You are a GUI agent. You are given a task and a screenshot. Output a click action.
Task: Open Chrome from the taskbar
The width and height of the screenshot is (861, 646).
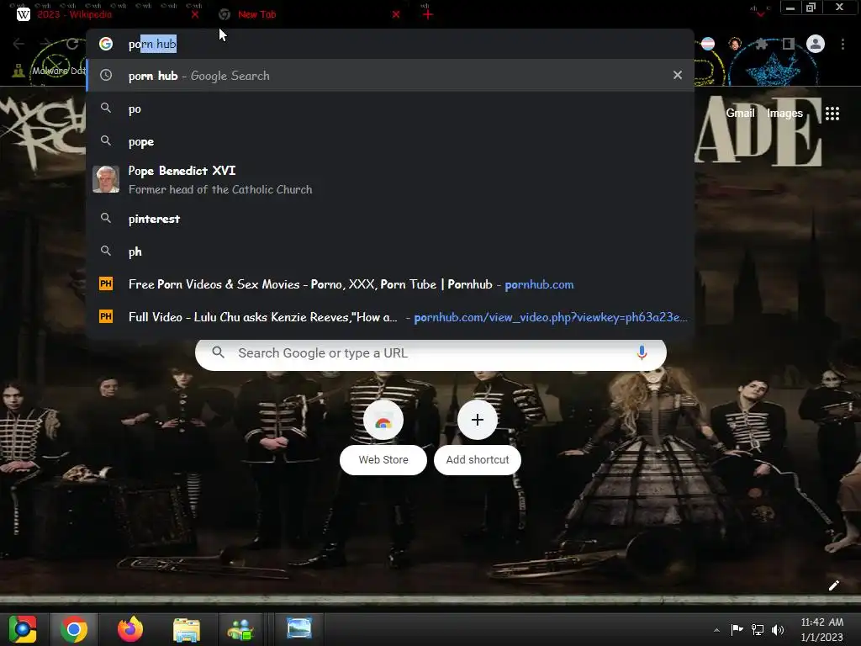pos(74,629)
